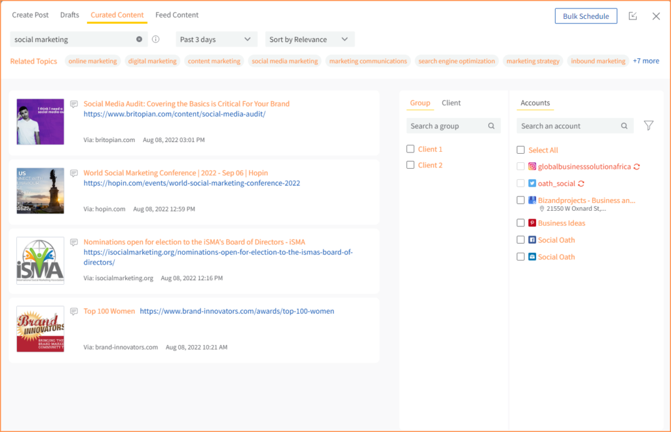Open the brand-innovators.com top-100-women link
The height and width of the screenshot is (432, 671).
click(x=237, y=311)
